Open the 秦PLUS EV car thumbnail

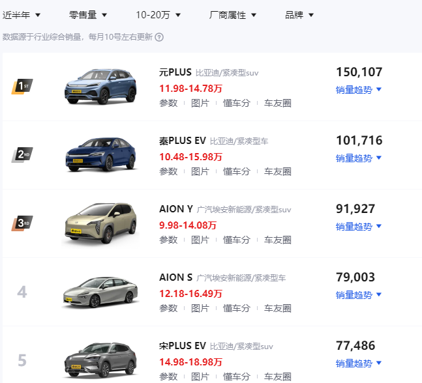coord(100,154)
